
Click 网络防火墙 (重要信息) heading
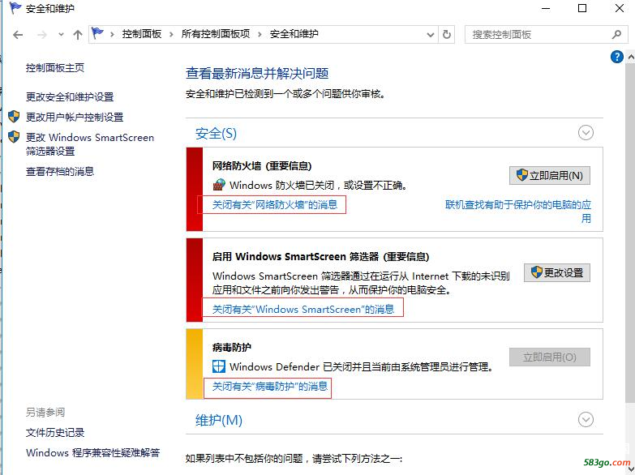(262, 166)
